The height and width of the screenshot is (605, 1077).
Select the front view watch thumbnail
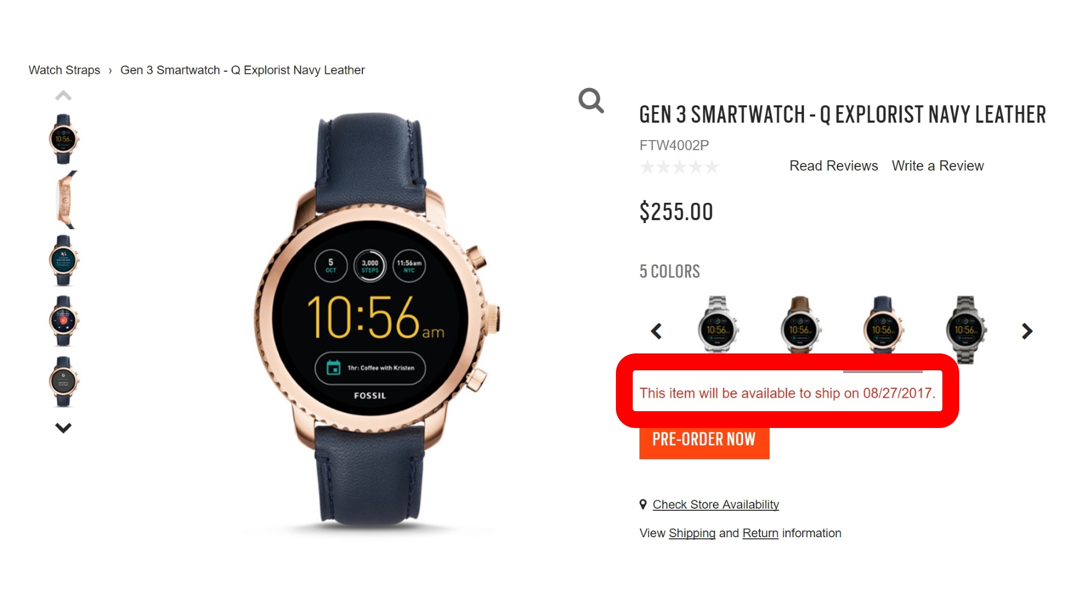pyautogui.click(x=63, y=139)
